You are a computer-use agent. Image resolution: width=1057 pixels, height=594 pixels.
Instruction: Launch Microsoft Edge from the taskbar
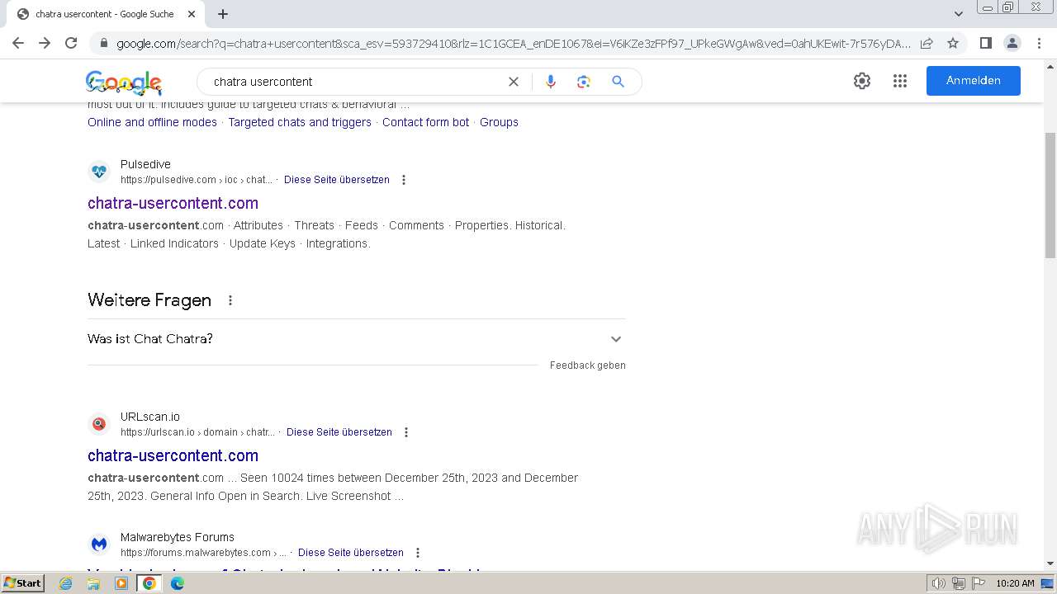178,583
